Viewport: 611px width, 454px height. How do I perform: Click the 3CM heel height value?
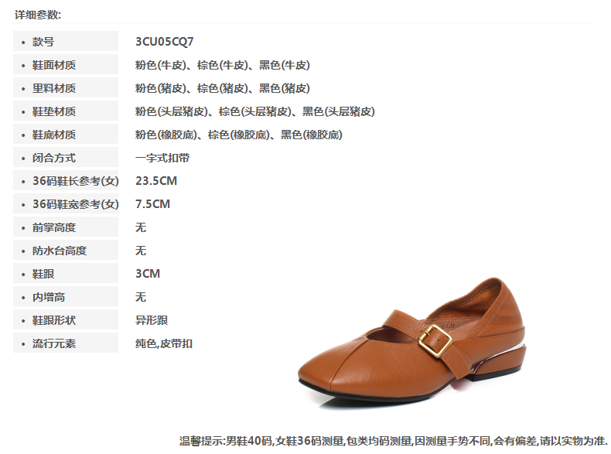click(148, 274)
